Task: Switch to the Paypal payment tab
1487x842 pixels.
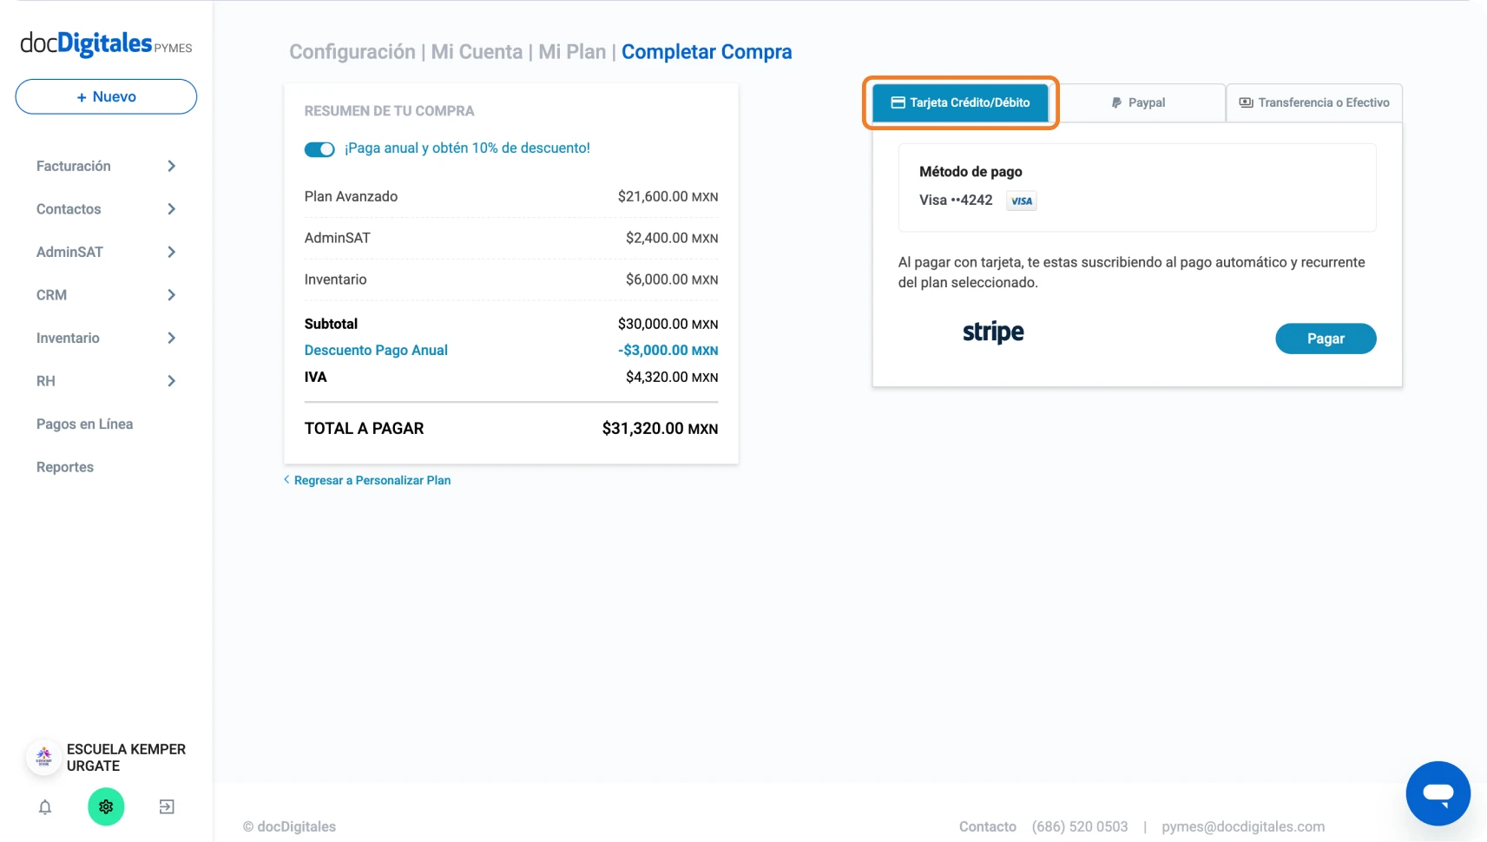Action: pos(1139,102)
